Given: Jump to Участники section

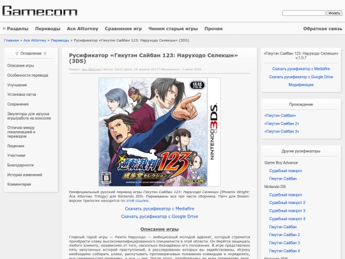Looking at the screenshot, I should pos(16,155).
